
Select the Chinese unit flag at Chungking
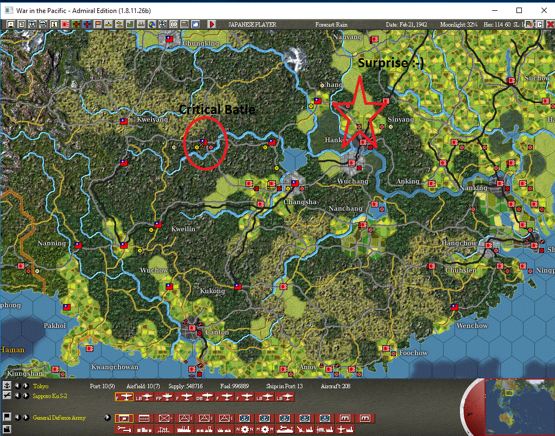tap(169, 39)
